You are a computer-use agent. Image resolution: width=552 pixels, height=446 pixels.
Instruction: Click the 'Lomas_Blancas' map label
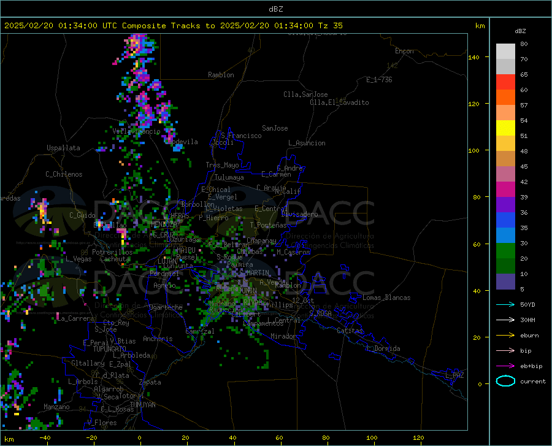coord(386,298)
